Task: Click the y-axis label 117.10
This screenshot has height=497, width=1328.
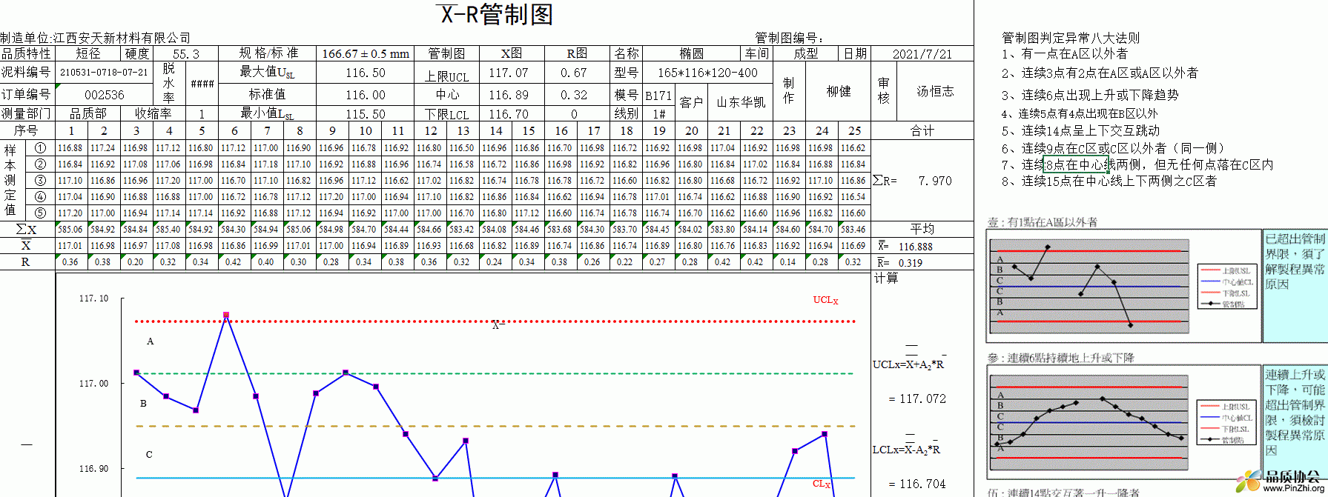Action: point(93,298)
